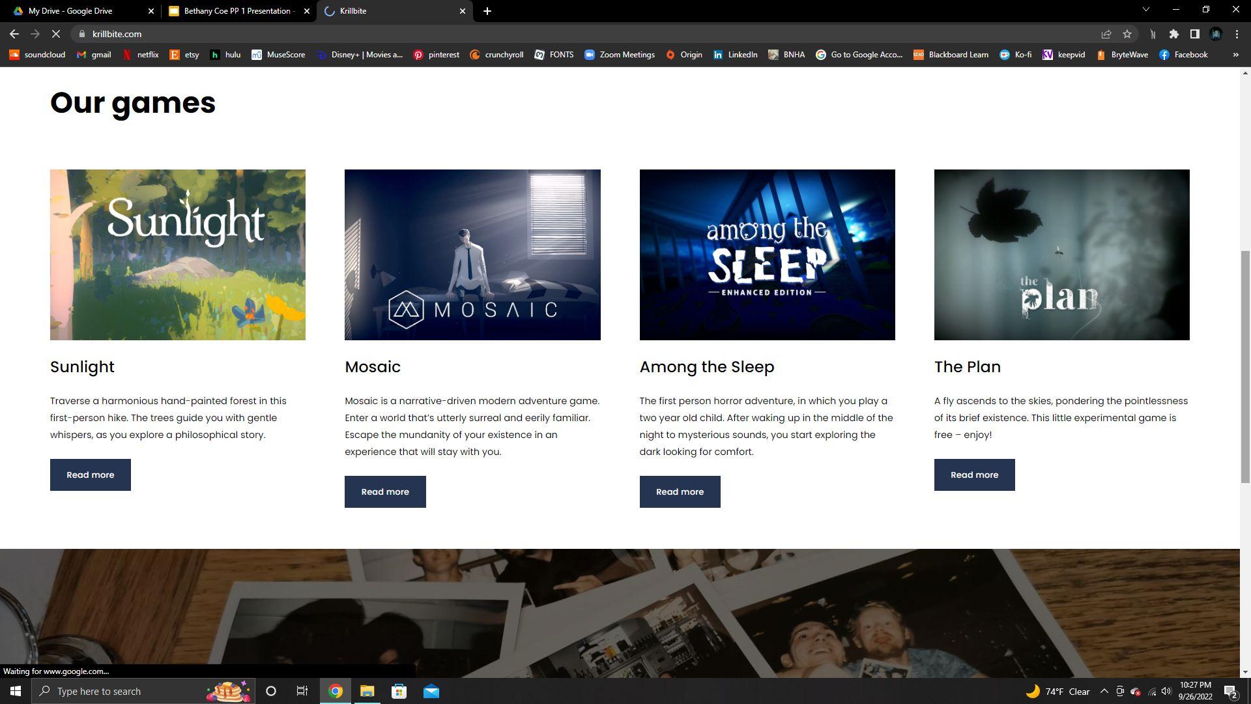1251x704 pixels.
Task: Expand the hidden bookmarks chevron
Action: pyautogui.click(x=1235, y=55)
